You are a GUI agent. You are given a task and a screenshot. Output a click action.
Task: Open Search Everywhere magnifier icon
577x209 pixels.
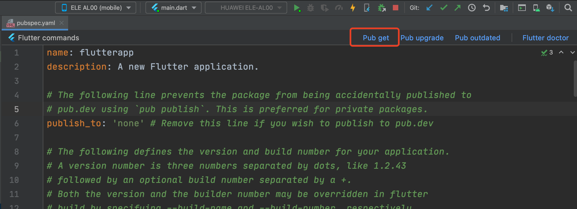568,8
